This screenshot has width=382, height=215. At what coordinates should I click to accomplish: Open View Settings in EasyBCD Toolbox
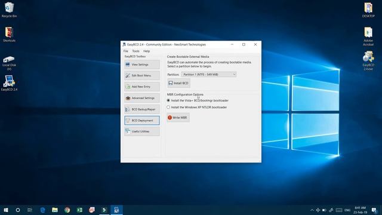pyautogui.click(x=142, y=64)
